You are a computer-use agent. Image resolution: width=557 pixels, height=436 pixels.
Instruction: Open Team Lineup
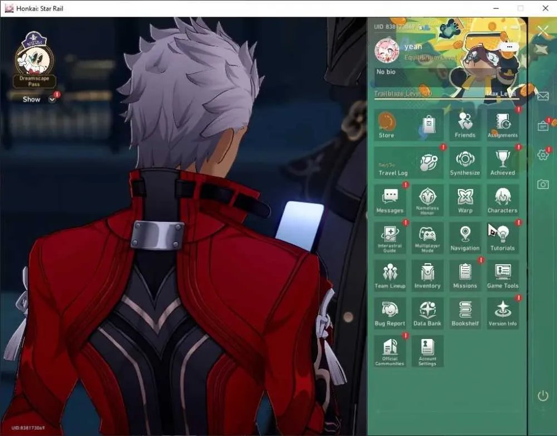pos(390,275)
